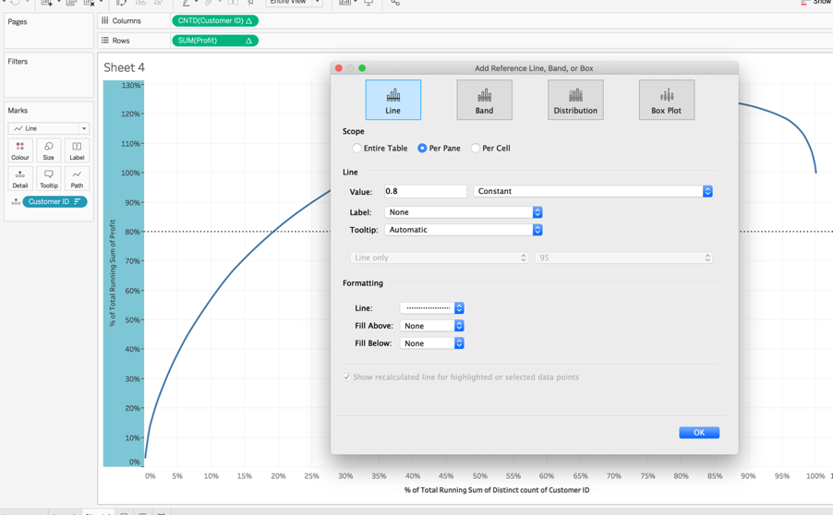
Task: Open the Colour marks card
Action: click(x=20, y=150)
